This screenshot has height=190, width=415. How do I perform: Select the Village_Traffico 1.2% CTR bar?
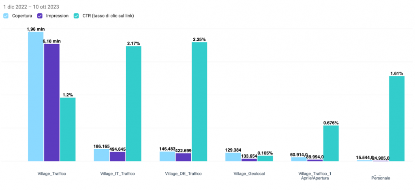coord(68,129)
